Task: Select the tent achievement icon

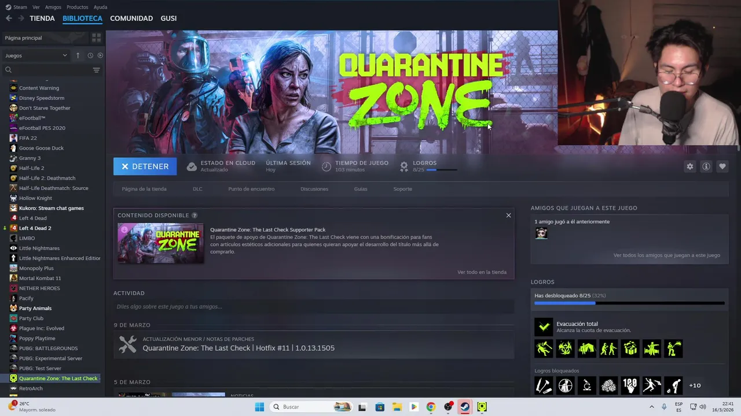Action: click(x=586, y=348)
